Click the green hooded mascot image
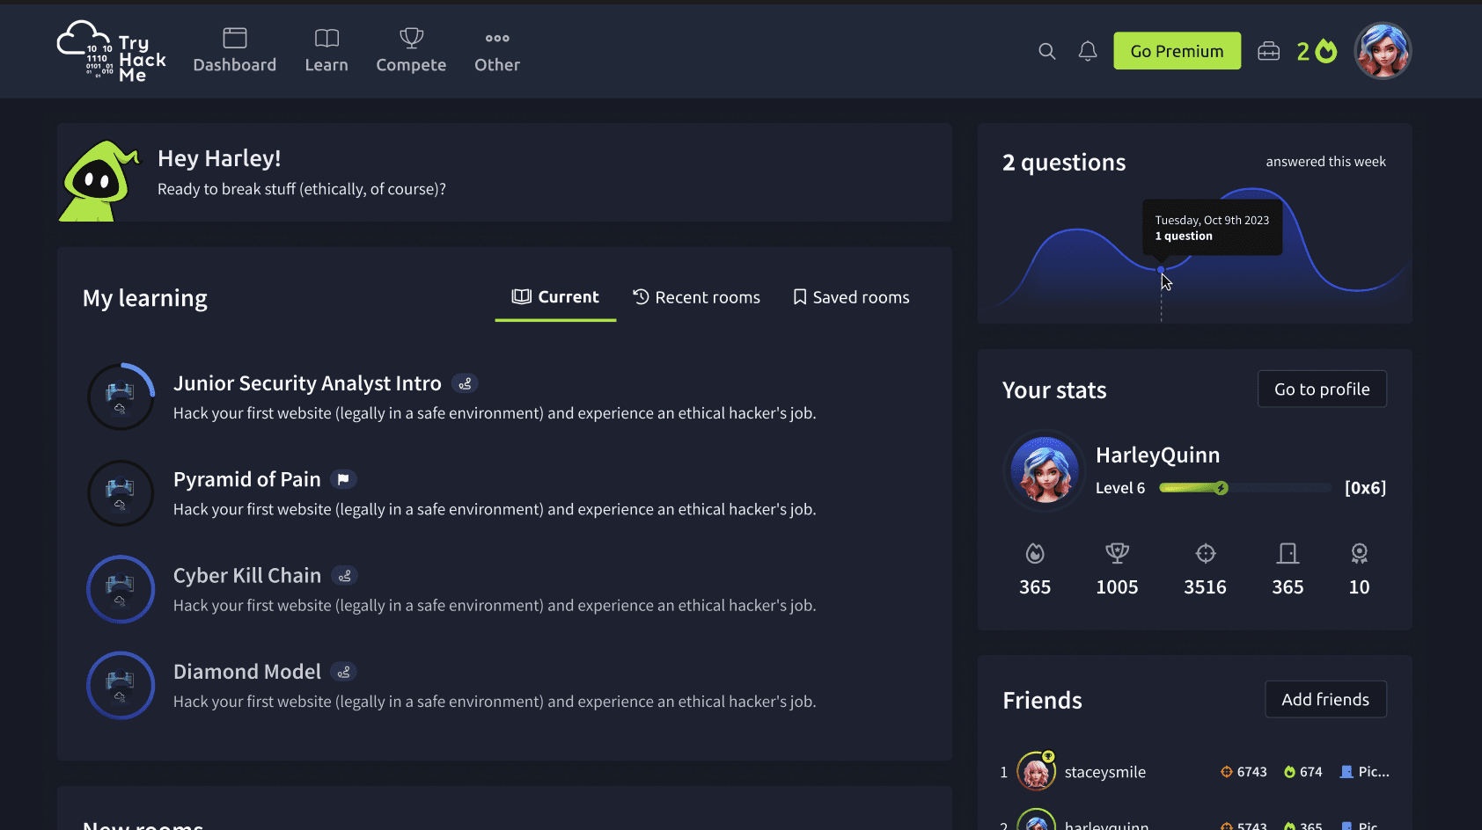This screenshot has height=830, width=1482. (x=99, y=180)
